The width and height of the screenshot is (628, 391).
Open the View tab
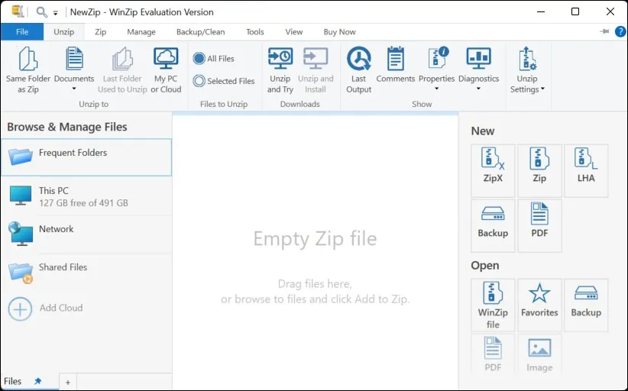(294, 31)
